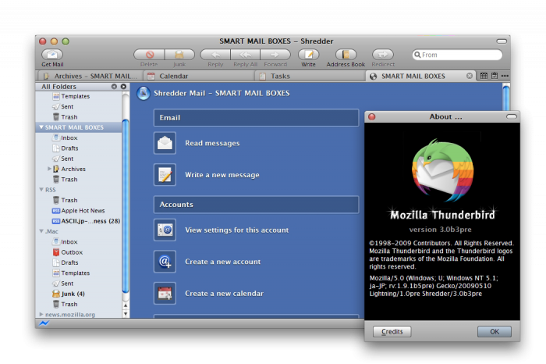This screenshot has height=364, width=546.
Task: Click the Delete toolbar button
Action: click(x=150, y=55)
